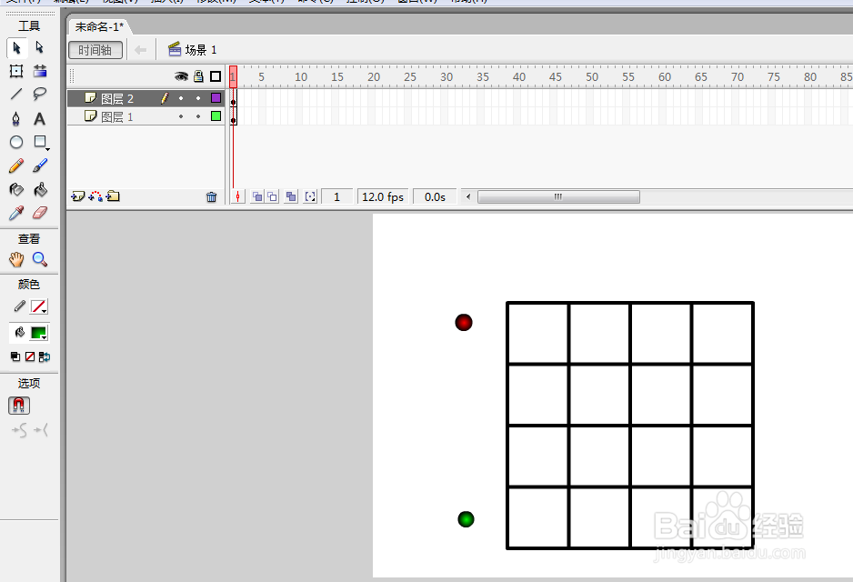This screenshot has width=853, height=582.
Task: Select the Text tool
Action: pos(40,118)
